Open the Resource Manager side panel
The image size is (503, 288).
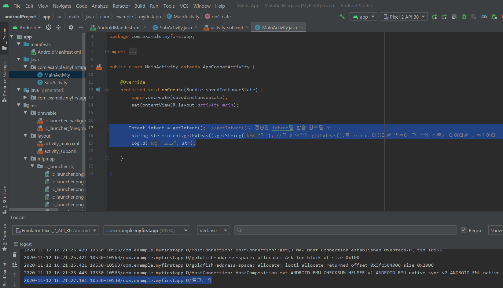(5, 81)
